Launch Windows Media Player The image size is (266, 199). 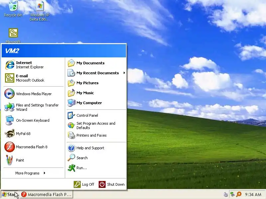click(x=33, y=94)
